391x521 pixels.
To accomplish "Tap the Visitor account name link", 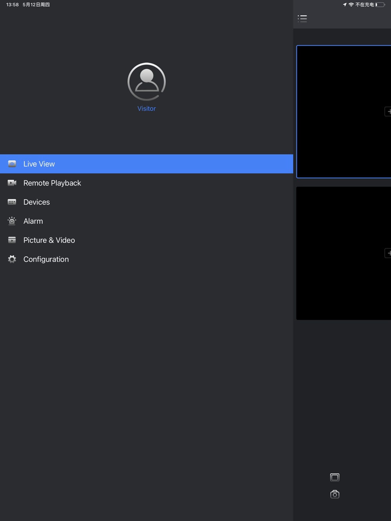I will 147,109.
